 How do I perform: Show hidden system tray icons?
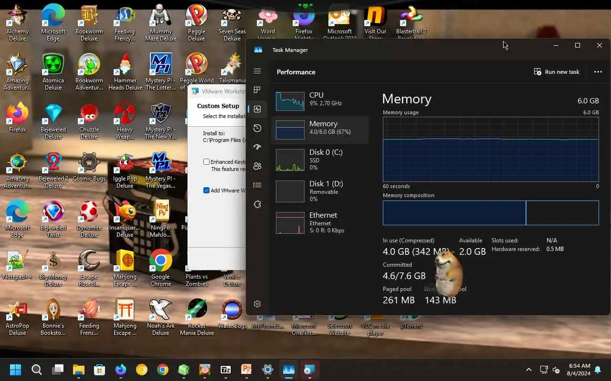[x=528, y=370]
